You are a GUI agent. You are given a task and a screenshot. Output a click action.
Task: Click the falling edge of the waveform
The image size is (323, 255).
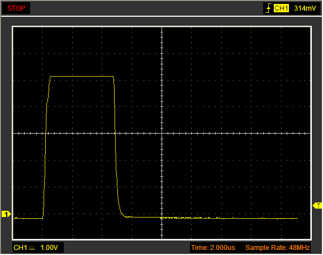tap(116, 144)
